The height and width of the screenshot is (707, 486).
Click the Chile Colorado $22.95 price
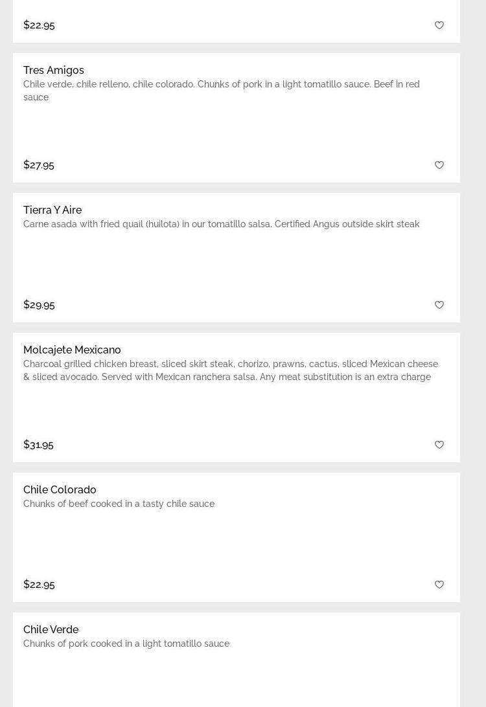click(x=39, y=584)
